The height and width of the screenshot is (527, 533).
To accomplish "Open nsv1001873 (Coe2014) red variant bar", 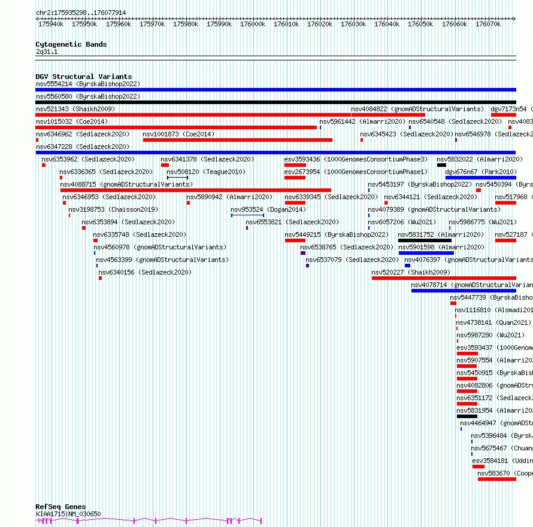I will coord(238,140).
